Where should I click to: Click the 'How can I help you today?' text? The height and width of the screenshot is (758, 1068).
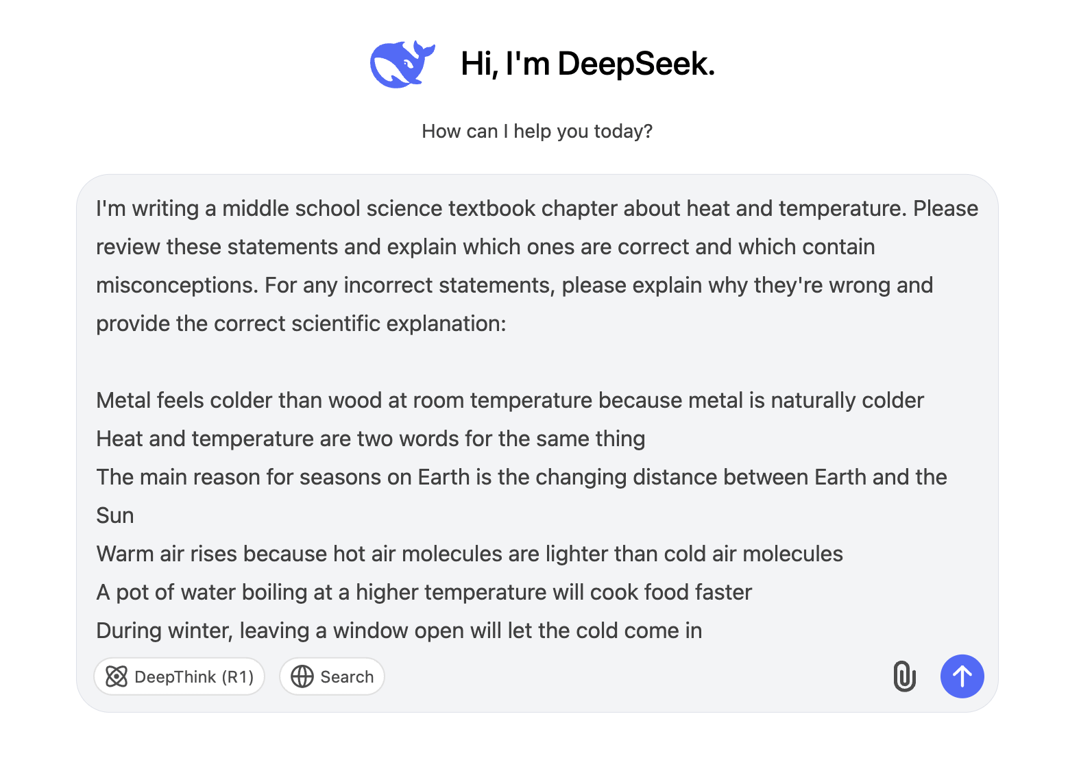[537, 131]
